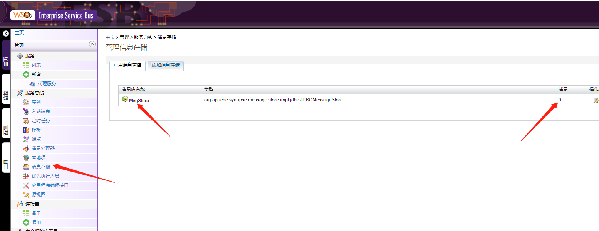Click the 消息处理器 icon
Image resolution: width=599 pixels, height=231 pixels.
[x=26, y=148]
